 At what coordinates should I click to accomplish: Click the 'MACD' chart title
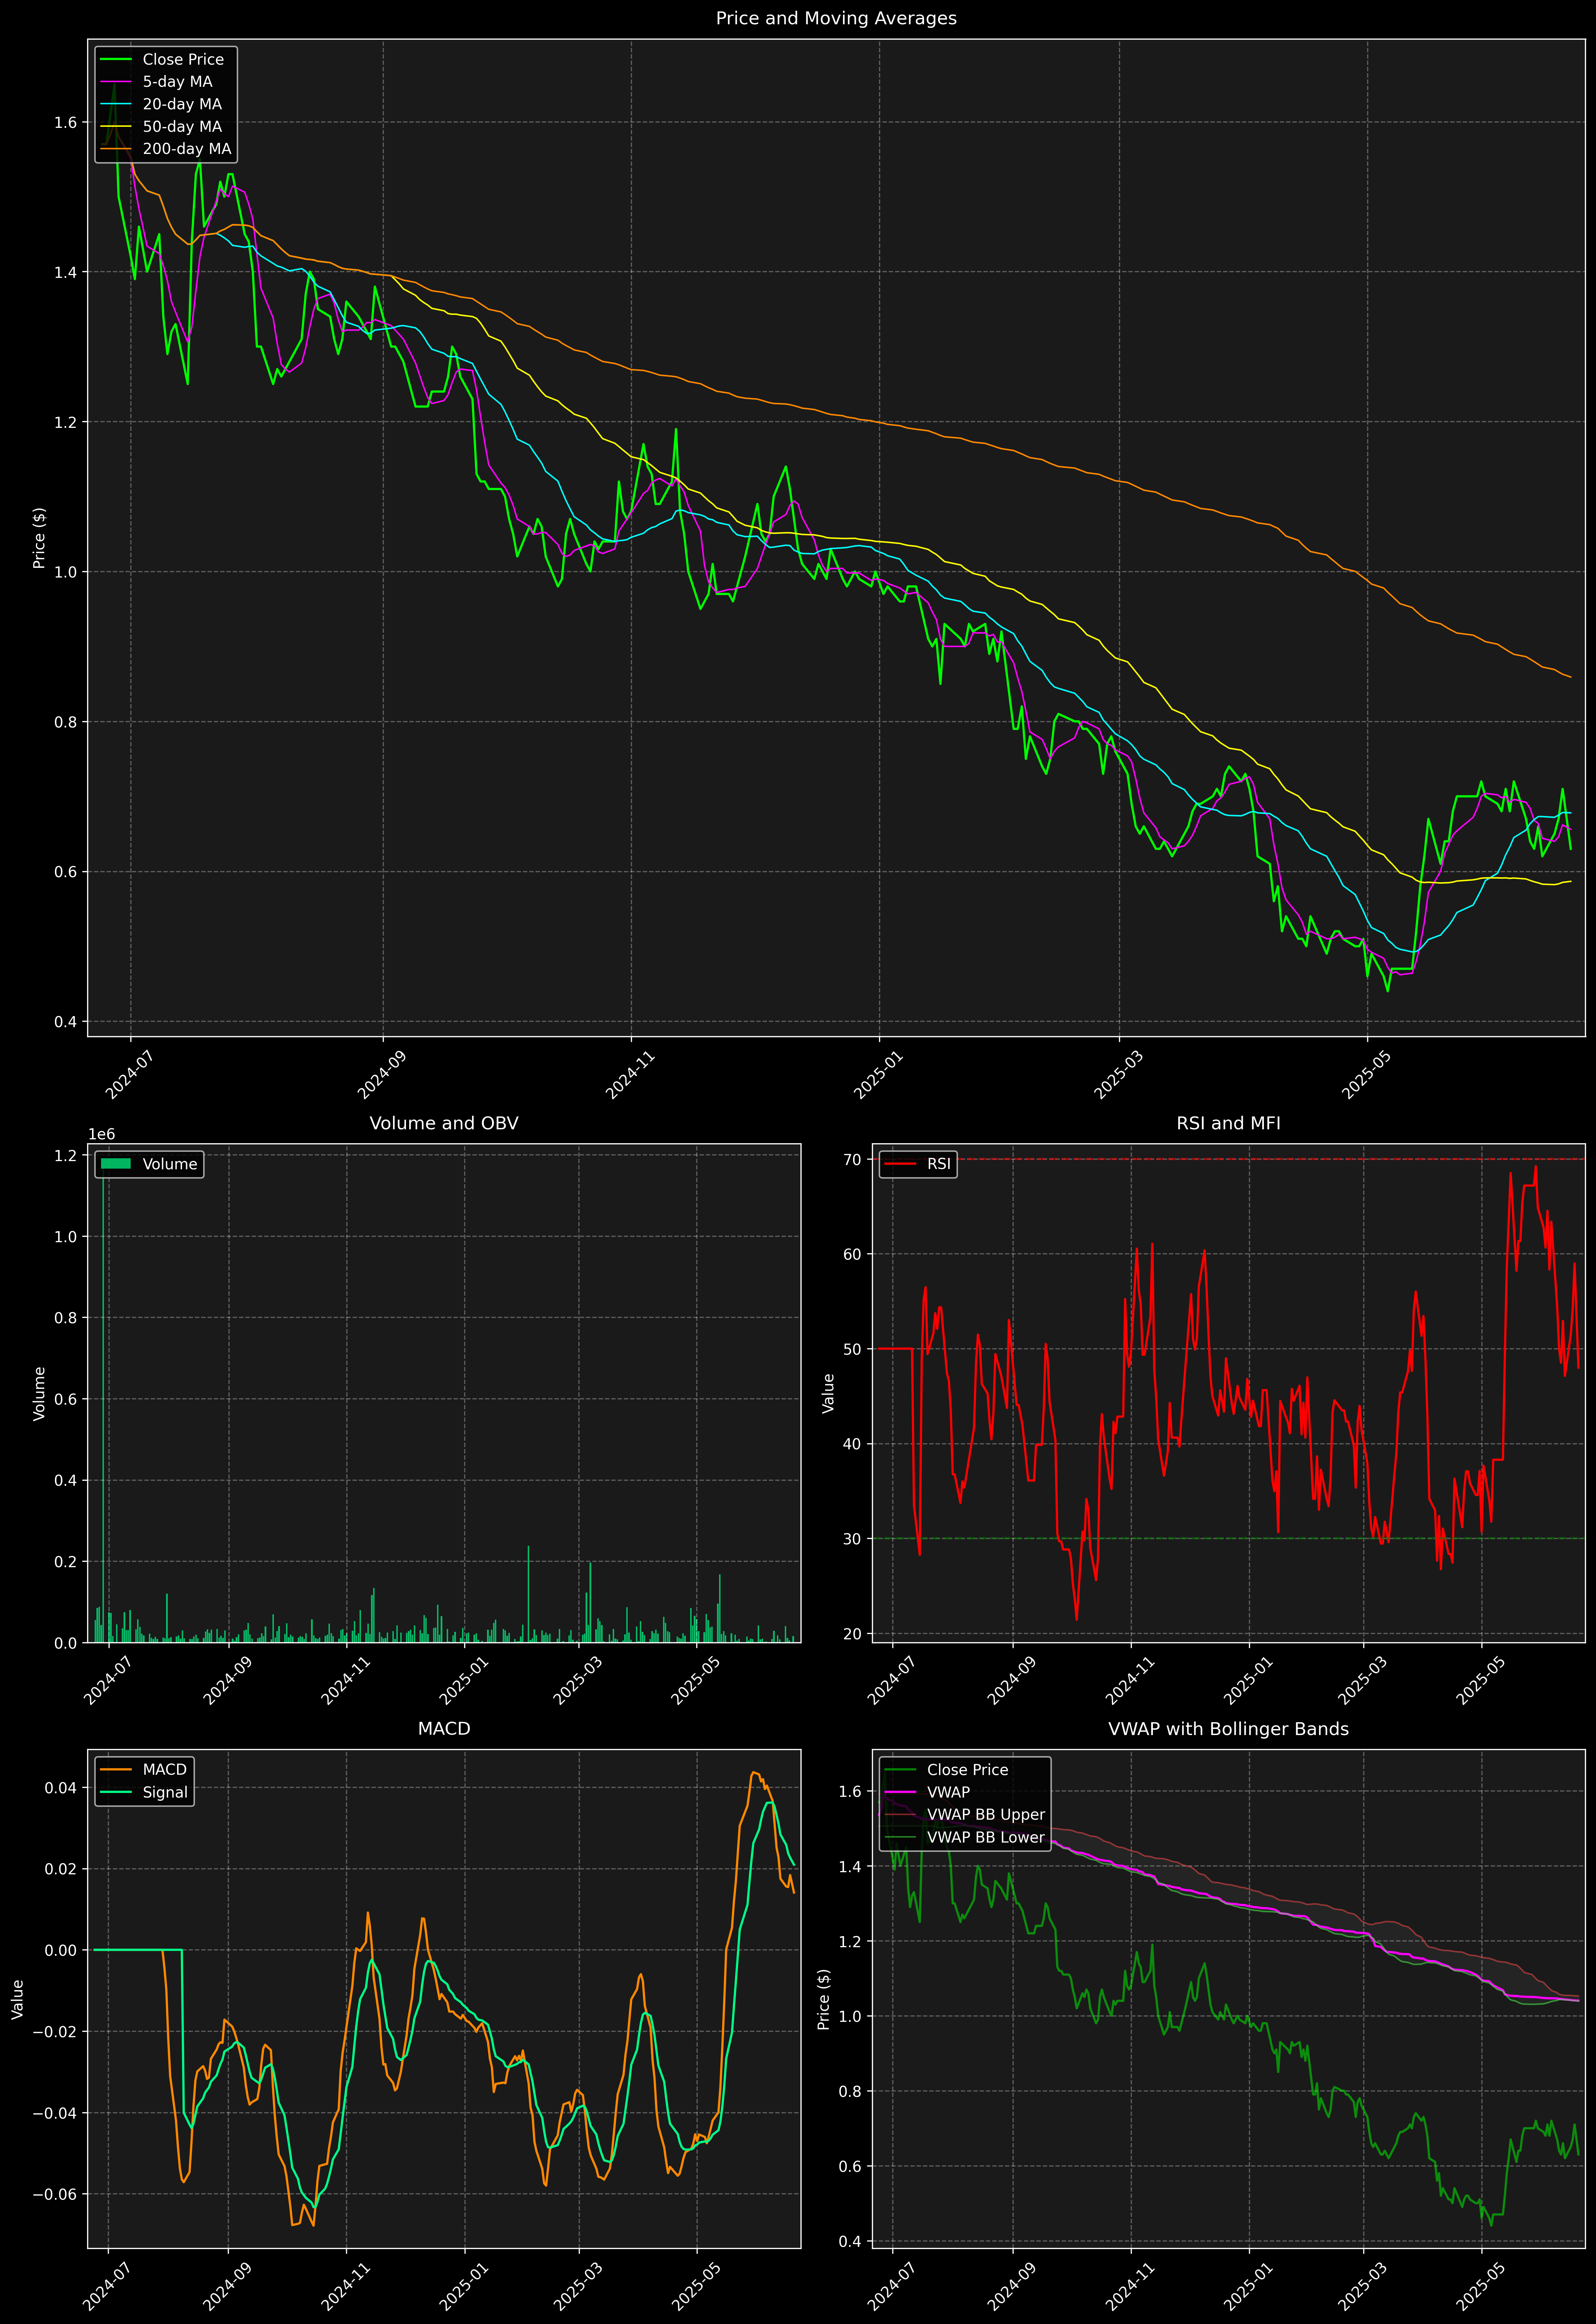[x=444, y=1729]
